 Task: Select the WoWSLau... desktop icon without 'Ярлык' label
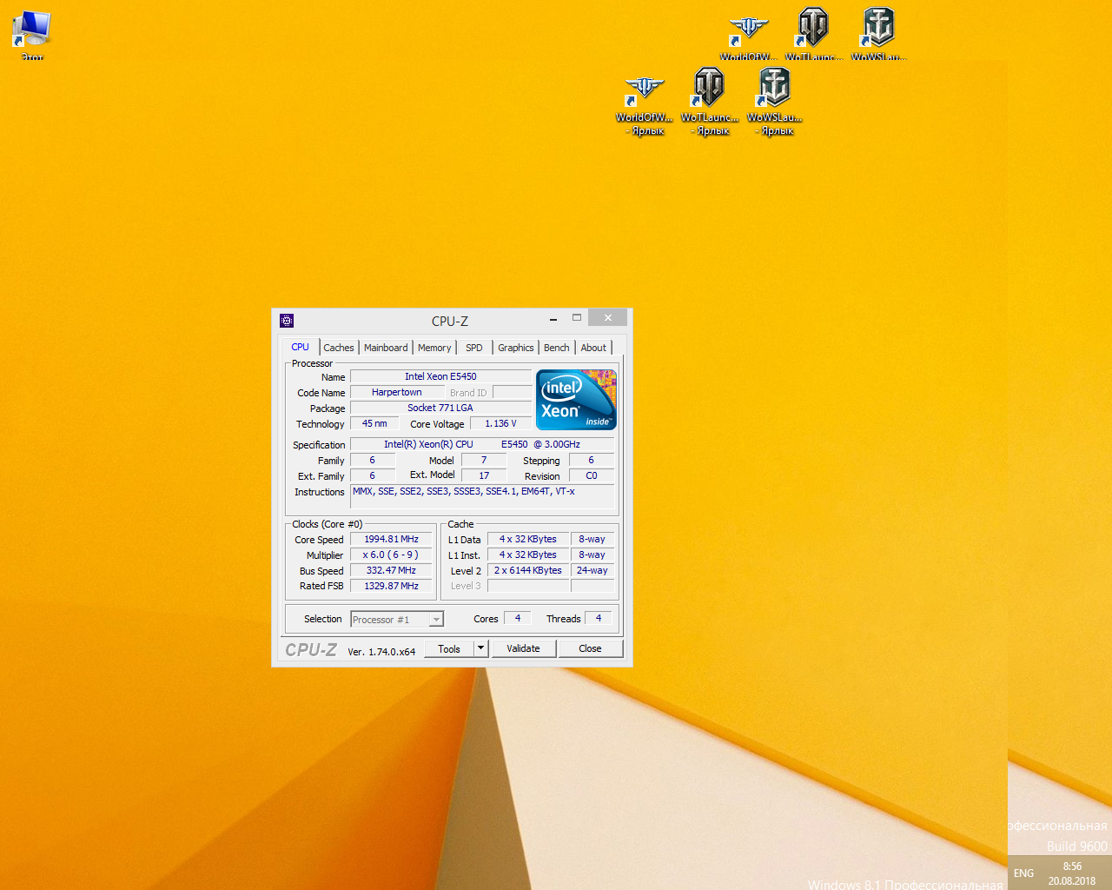point(878,34)
